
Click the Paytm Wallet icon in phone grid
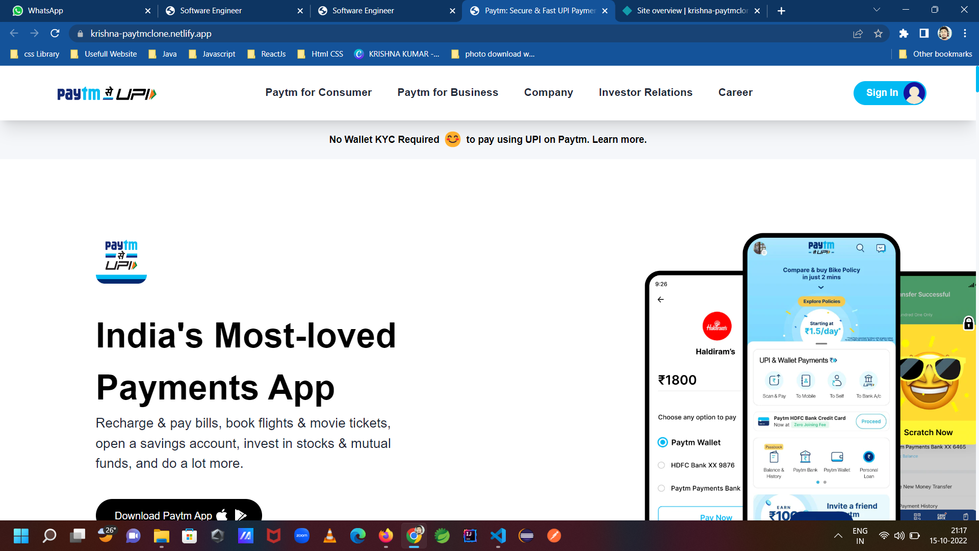coord(837,456)
